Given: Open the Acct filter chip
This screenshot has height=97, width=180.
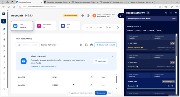Looking at the screenshot, I should (138, 30).
